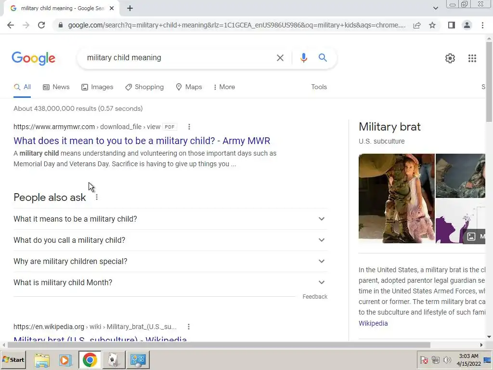
Task: Open the taskbar clock showing 3:03 AM
Action: [x=468, y=360]
